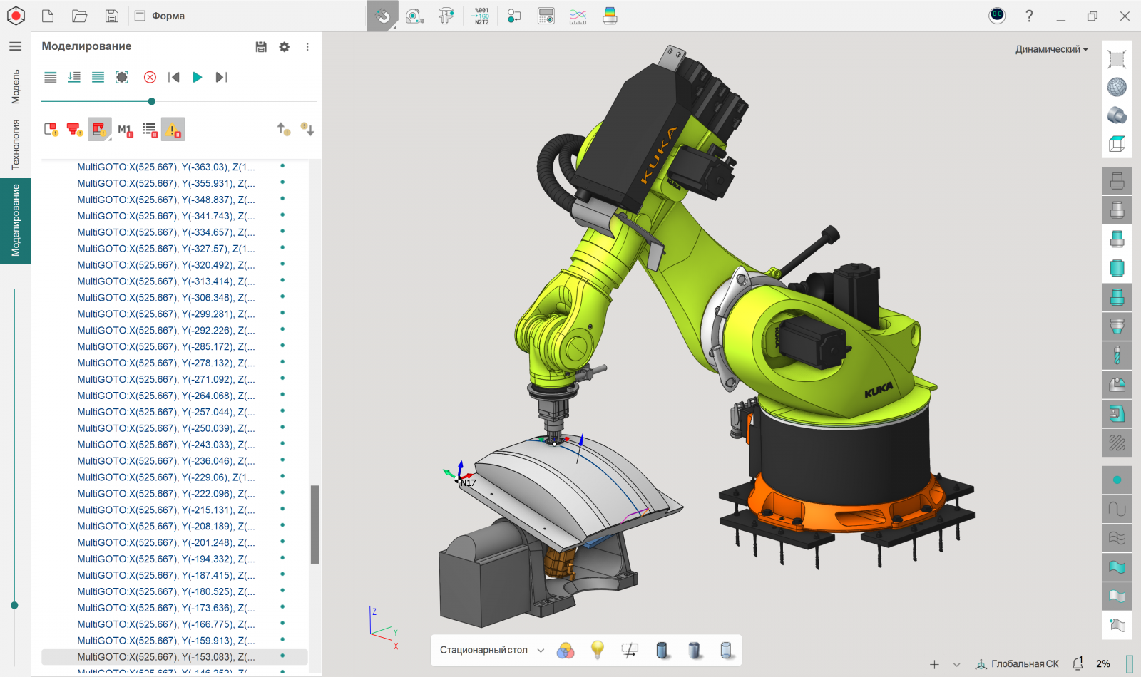Open the panel's three-dot options menu
Screen dimensions: 1141x677
click(307, 47)
